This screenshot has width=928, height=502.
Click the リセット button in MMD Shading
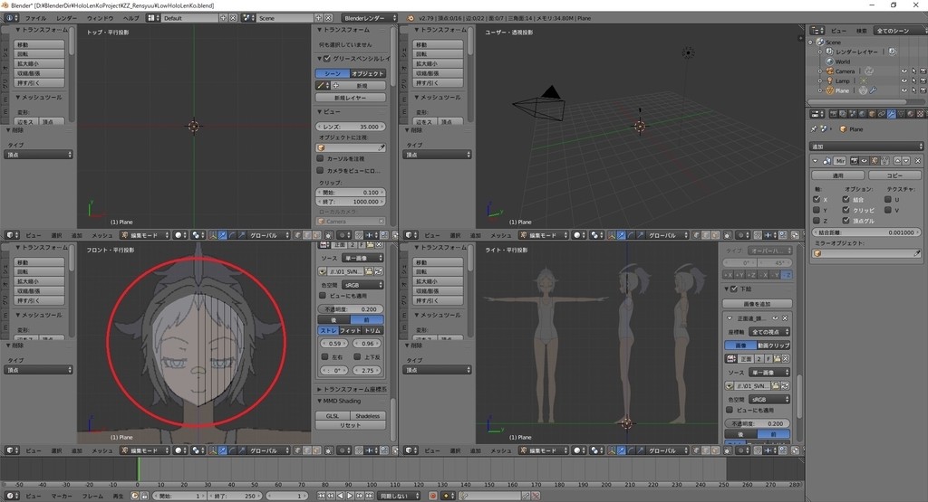(351, 424)
